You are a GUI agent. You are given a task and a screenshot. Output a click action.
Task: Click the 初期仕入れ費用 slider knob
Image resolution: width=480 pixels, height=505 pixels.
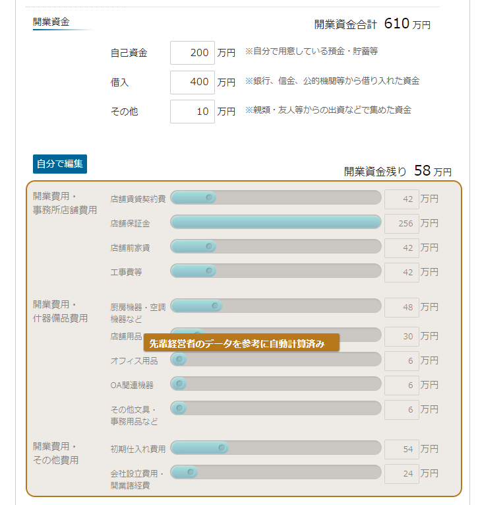tap(222, 448)
